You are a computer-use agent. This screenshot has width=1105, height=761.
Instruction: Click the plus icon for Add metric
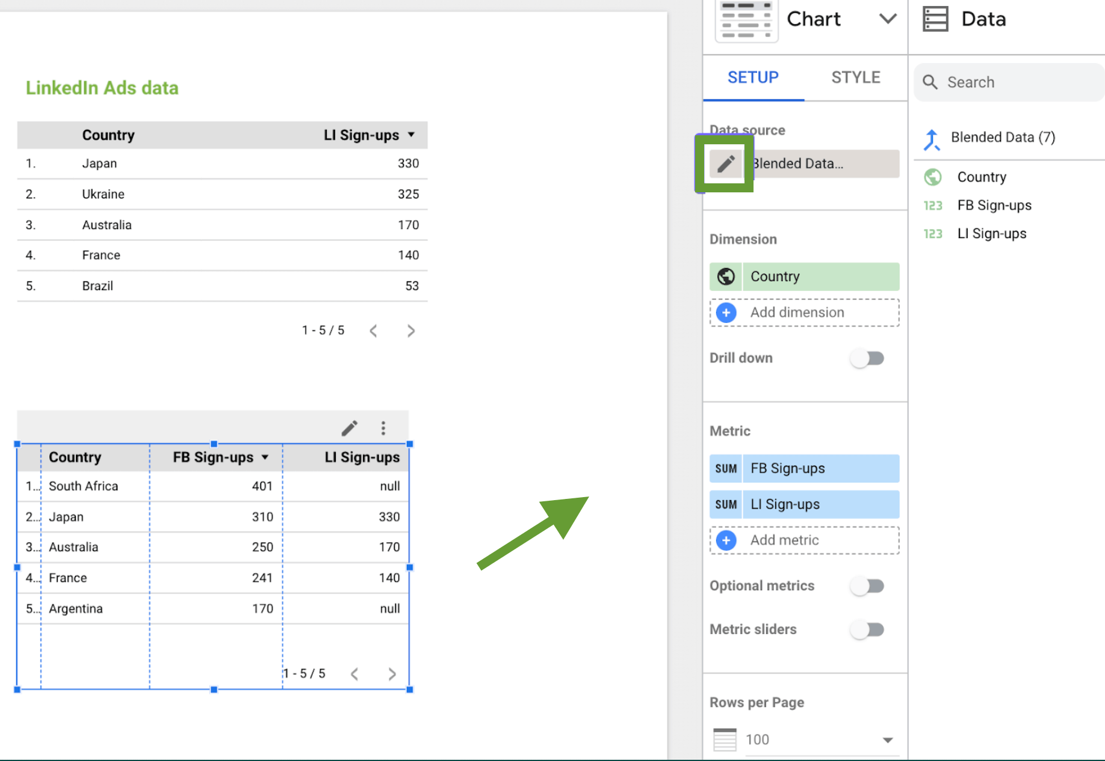(x=726, y=540)
